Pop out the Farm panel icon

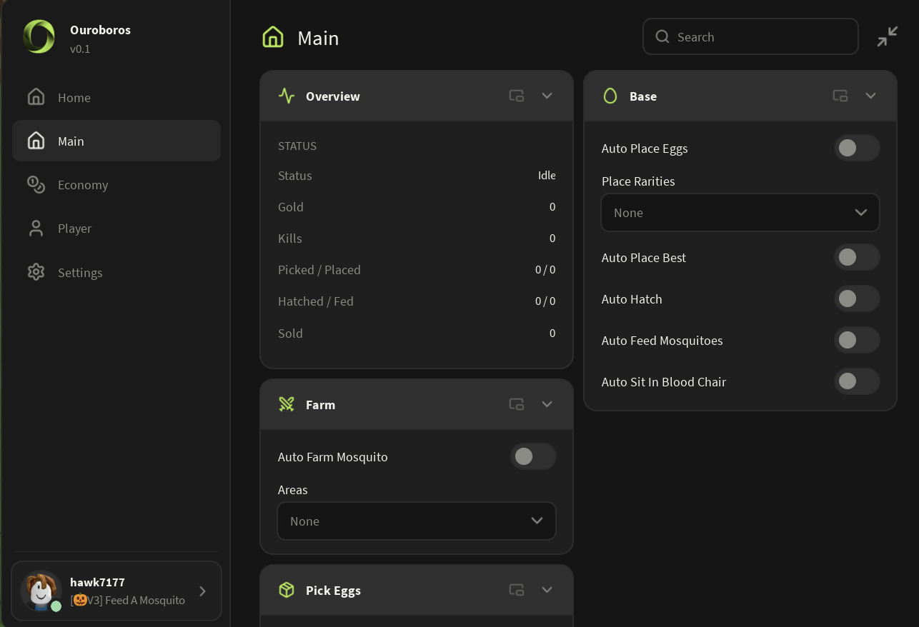click(x=517, y=404)
